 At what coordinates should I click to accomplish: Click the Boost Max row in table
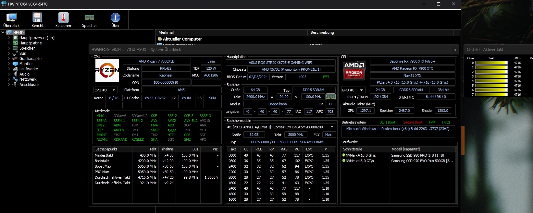click(x=157, y=166)
